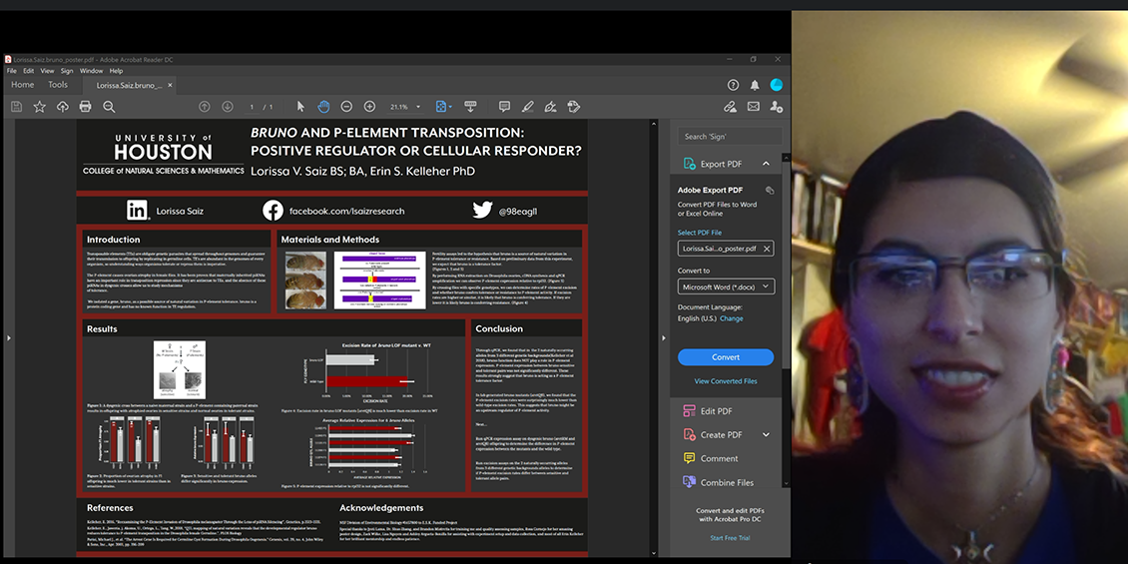Switch to the Home tab
Viewport: 1128px width, 564px height.
tap(22, 85)
